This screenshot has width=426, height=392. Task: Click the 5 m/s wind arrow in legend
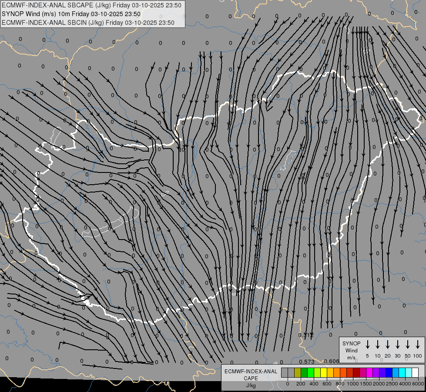pyautogui.click(x=367, y=344)
